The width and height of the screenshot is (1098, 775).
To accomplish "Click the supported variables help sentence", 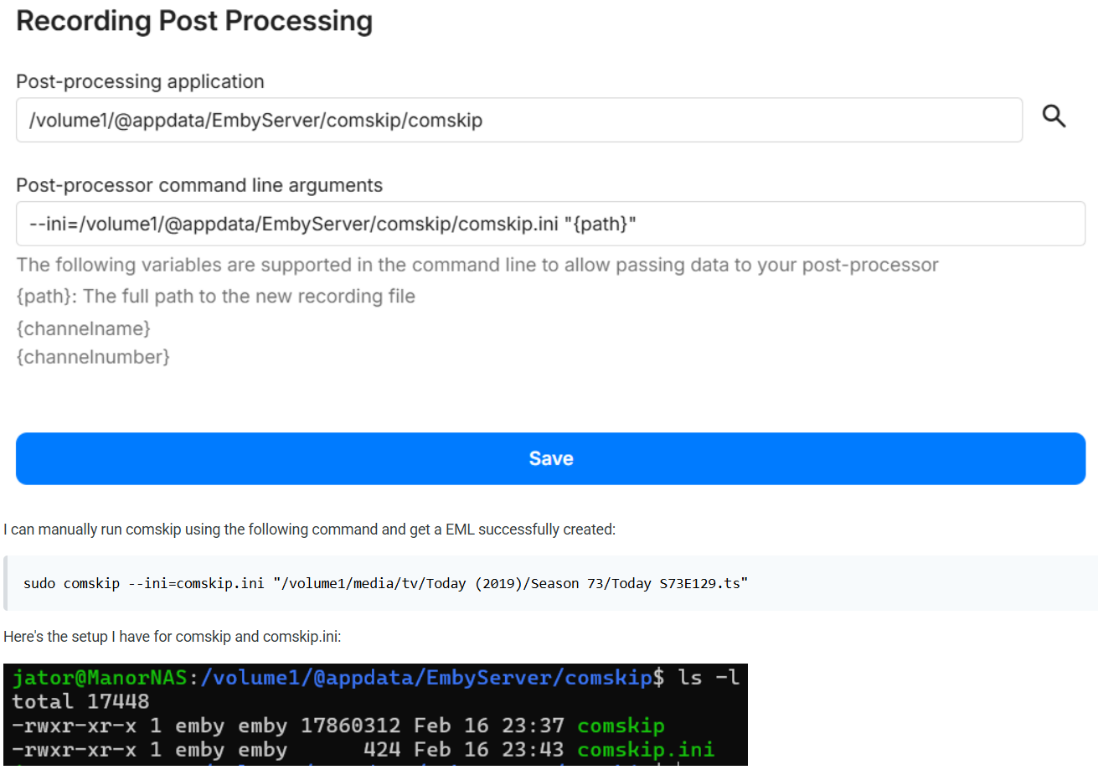I will pyautogui.click(x=477, y=265).
